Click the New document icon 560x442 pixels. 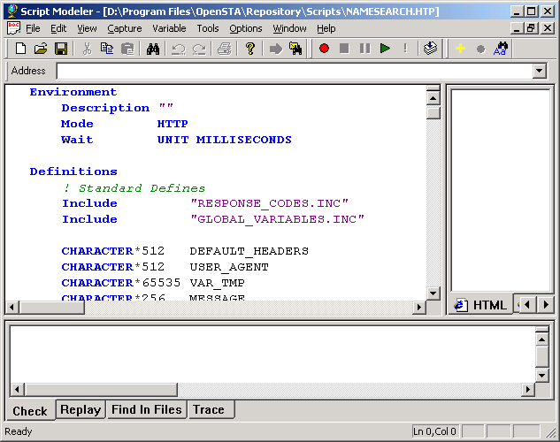[20, 49]
